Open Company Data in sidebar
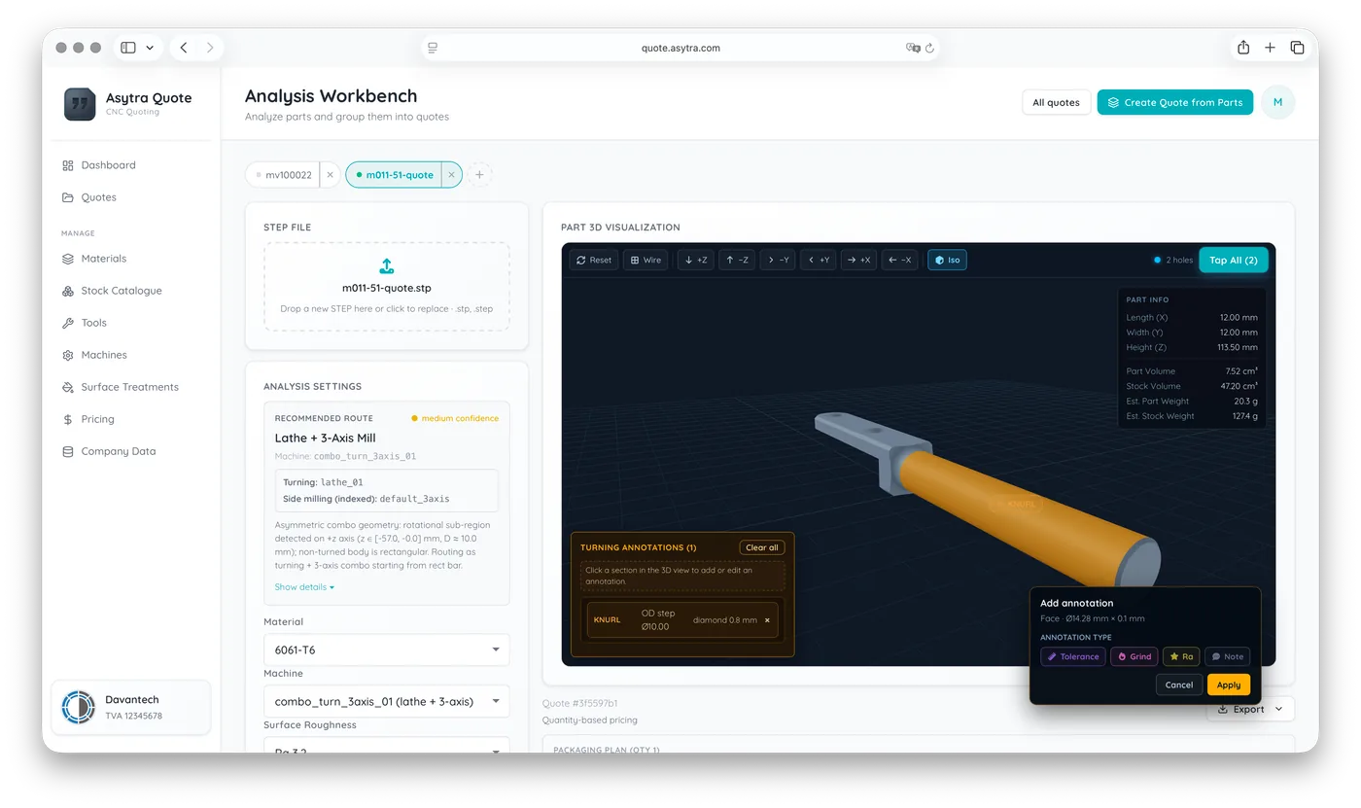Image resolution: width=1361 pixels, height=808 pixels. click(118, 451)
